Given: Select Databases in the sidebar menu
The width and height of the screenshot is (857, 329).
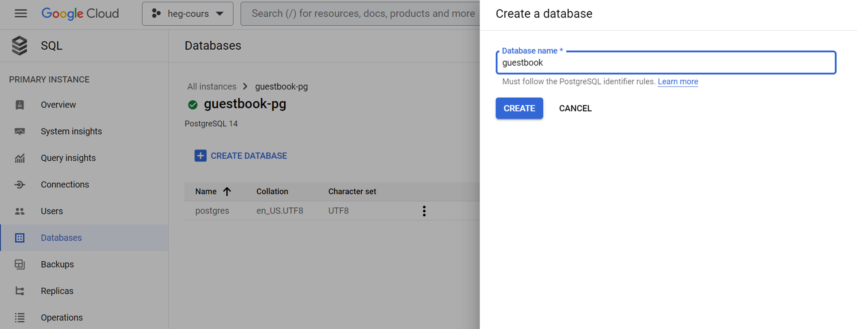Looking at the screenshot, I should click(x=61, y=238).
